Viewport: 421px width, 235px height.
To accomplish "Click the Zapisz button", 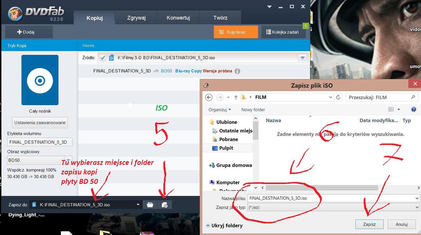I will click(369, 224).
